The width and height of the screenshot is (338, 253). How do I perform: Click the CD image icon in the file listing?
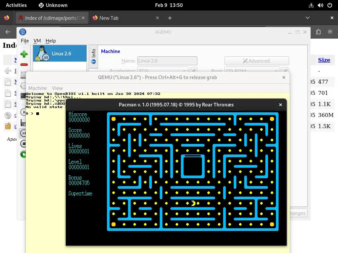pyautogui.click(x=8, y=115)
